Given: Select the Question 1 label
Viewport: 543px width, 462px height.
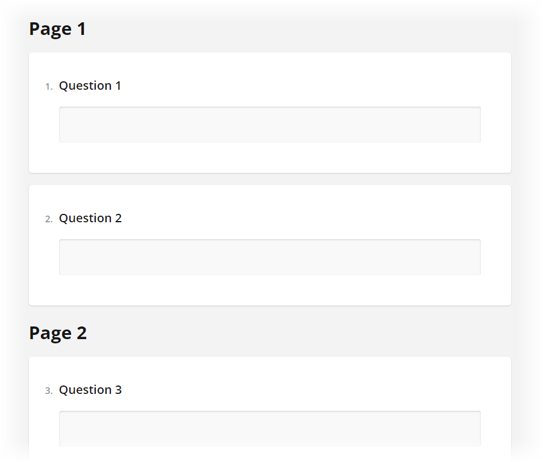Looking at the screenshot, I should (x=90, y=86).
